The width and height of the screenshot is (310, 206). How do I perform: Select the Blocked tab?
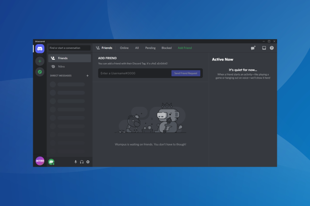click(167, 48)
